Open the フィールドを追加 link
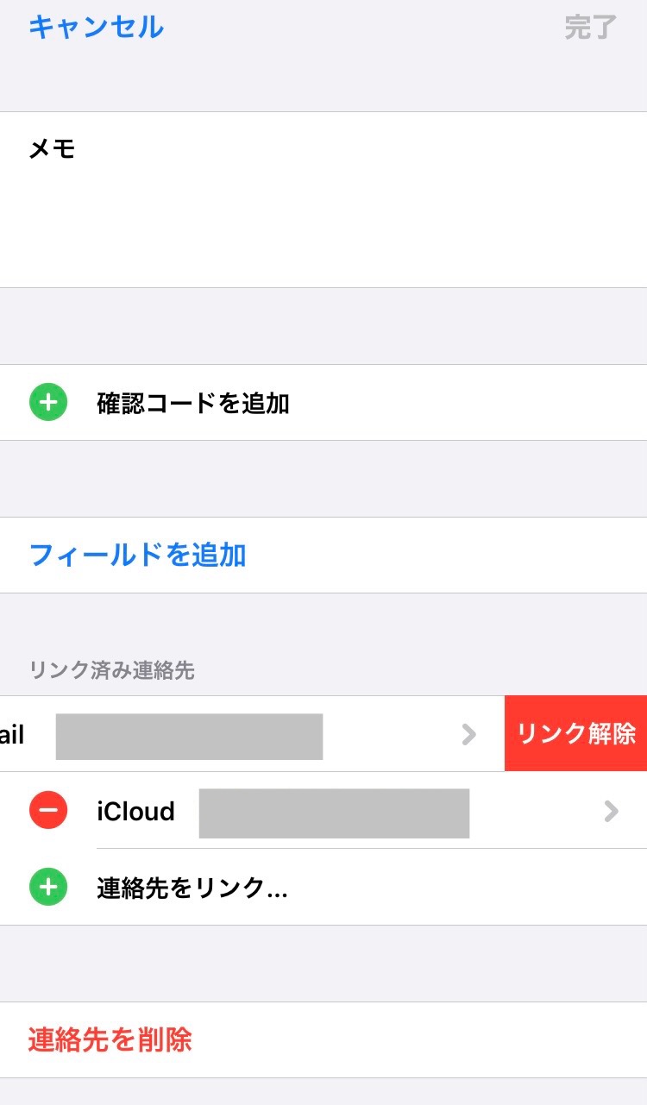647x1105 pixels. 138,555
